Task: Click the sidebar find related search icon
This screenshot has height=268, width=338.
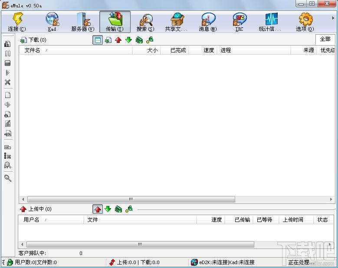Action: pos(7,165)
